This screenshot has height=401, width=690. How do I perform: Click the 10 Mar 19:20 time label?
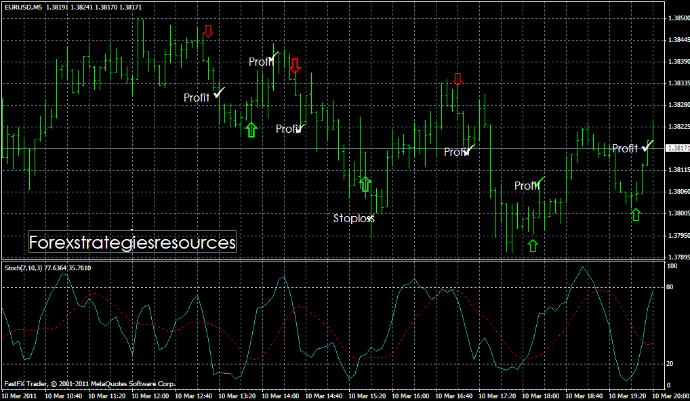coord(627,396)
